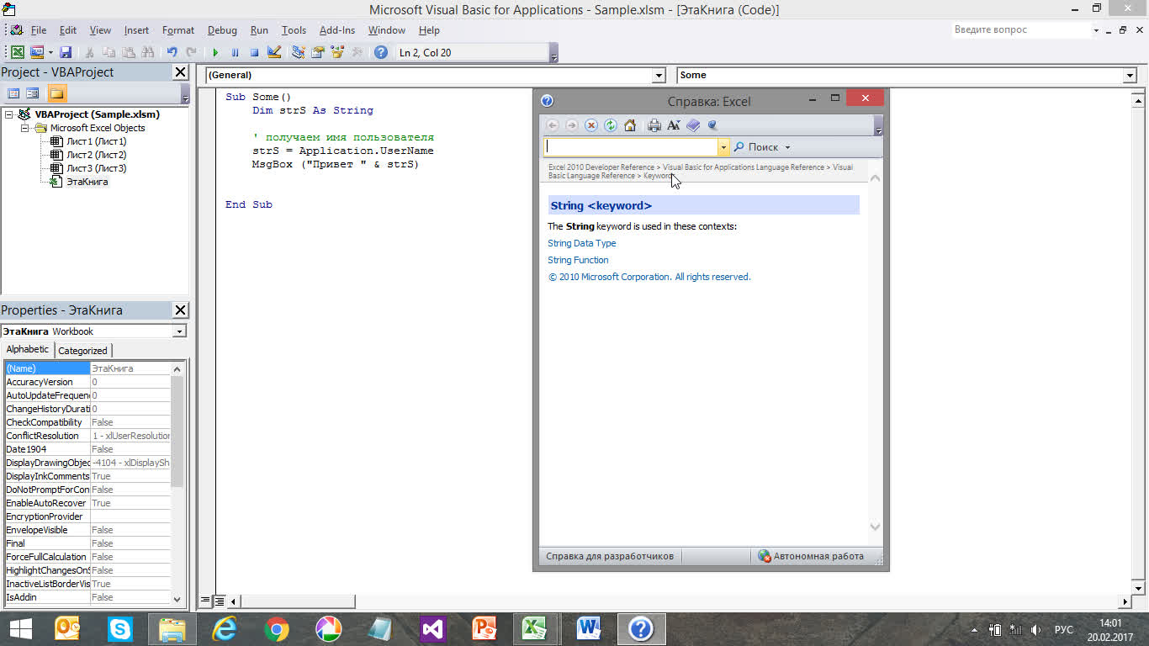Run the Sub with the green play icon
The height and width of the screenshot is (646, 1149).
tap(215, 52)
